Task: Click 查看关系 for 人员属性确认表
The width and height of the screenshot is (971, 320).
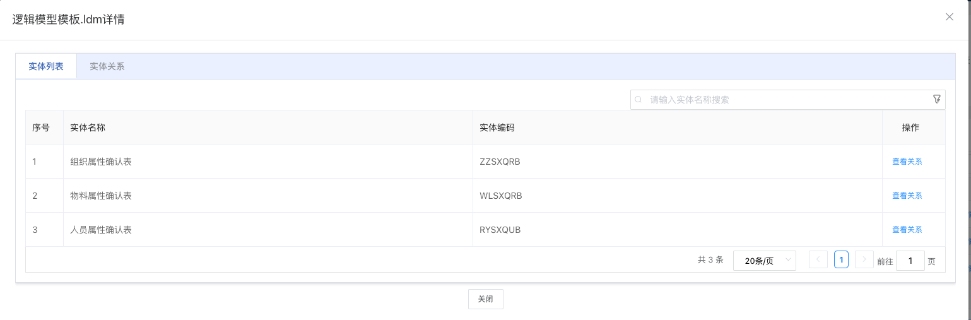Action: (x=907, y=230)
